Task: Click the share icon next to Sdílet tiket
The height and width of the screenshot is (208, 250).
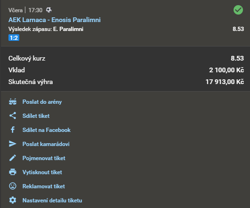Action: tap(13, 116)
